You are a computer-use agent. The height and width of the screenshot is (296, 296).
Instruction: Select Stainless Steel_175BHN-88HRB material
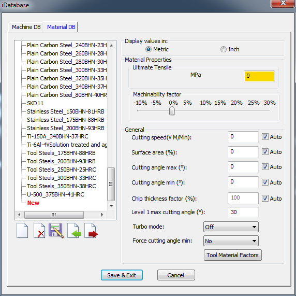pyautogui.click(x=66, y=120)
